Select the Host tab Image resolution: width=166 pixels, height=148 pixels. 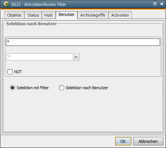pos(49,15)
